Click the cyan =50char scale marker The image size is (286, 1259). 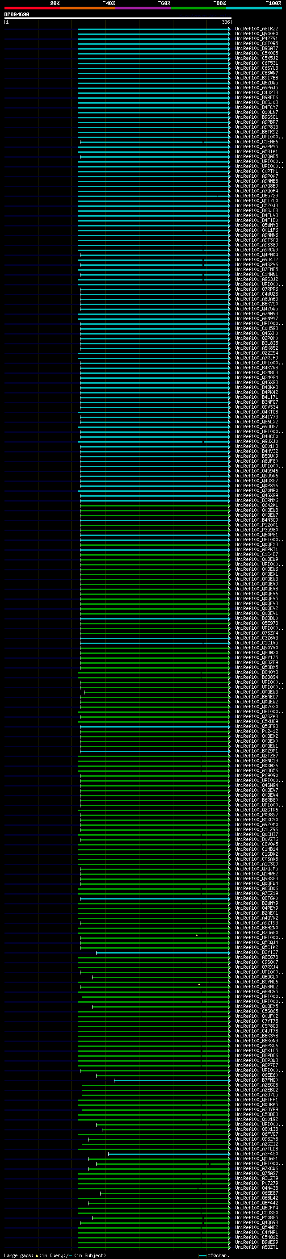[202, 1255]
